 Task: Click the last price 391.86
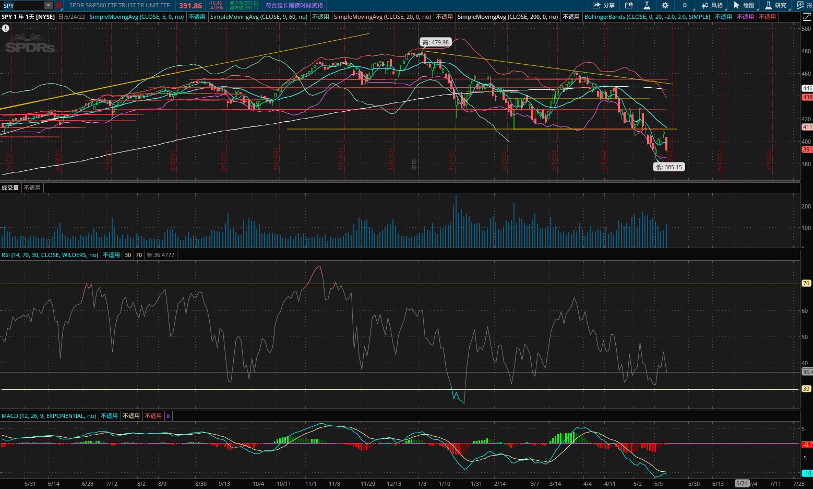coord(190,6)
